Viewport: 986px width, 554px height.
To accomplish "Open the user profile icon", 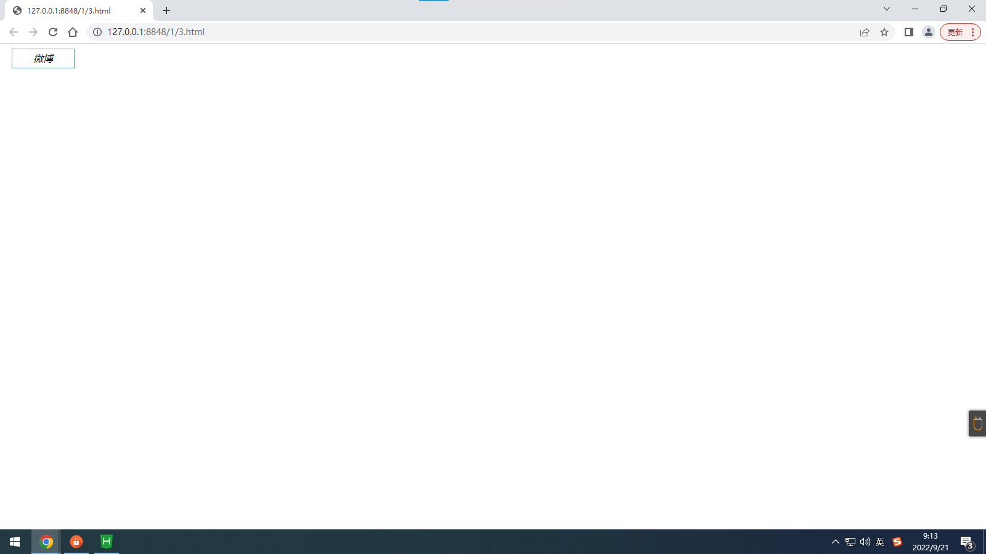I will pyautogui.click(x=928, y=32).
